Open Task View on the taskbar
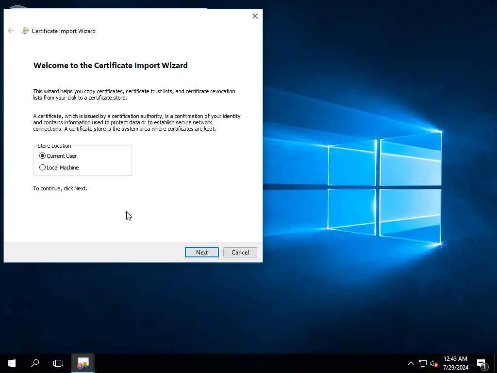This screenshot has width=497, height=373. (58, 363)
